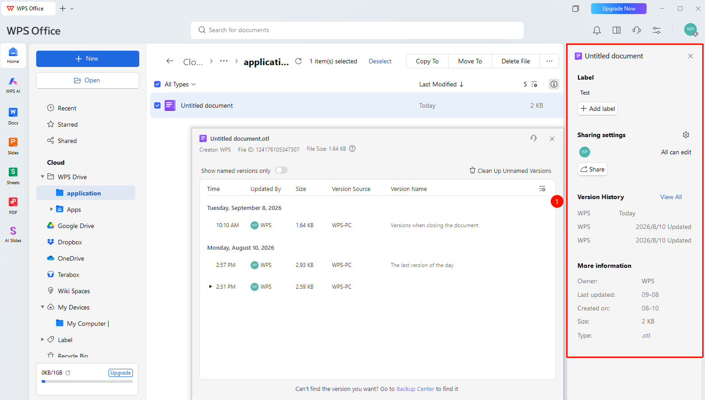
Task: Collapse the My Devices node
Action: (x=43, y=307)
